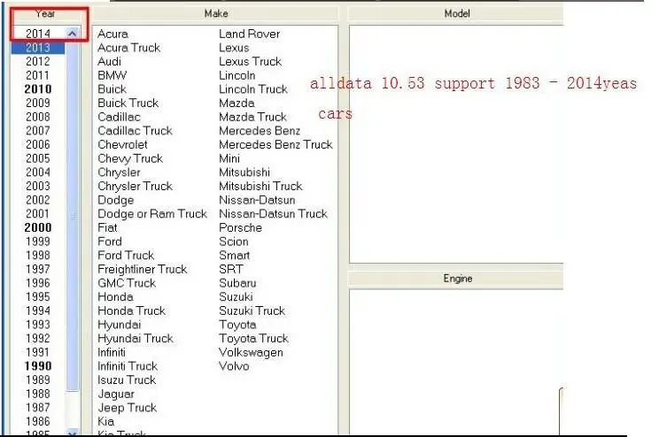This screenshot has height=437, width=659.
Task: Click the Make column header
Action: click(215, 14)
